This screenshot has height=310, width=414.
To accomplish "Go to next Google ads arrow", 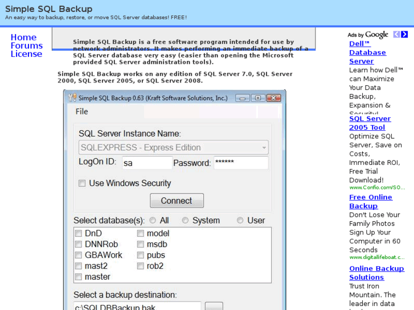I will point(404,34).
